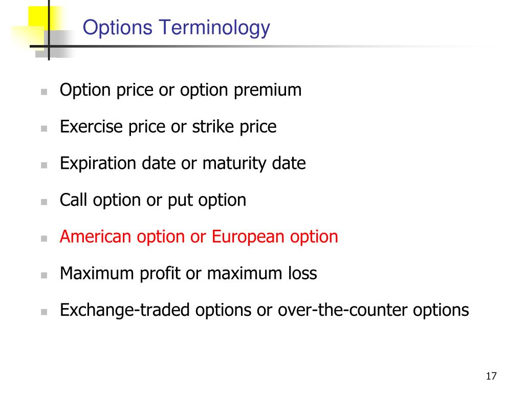
Task: Click bullet marker beside American option line
Action: click(x=44, y=238)
